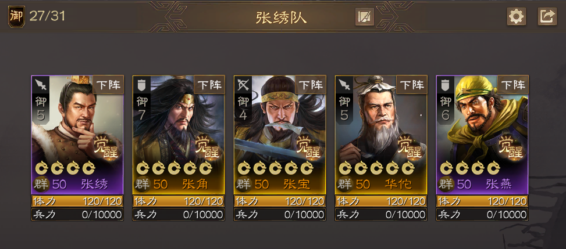This screenshot has width=566, height=249.
Task: Click the spear troop icon on 华佗 card
Action: pos(344,85)
